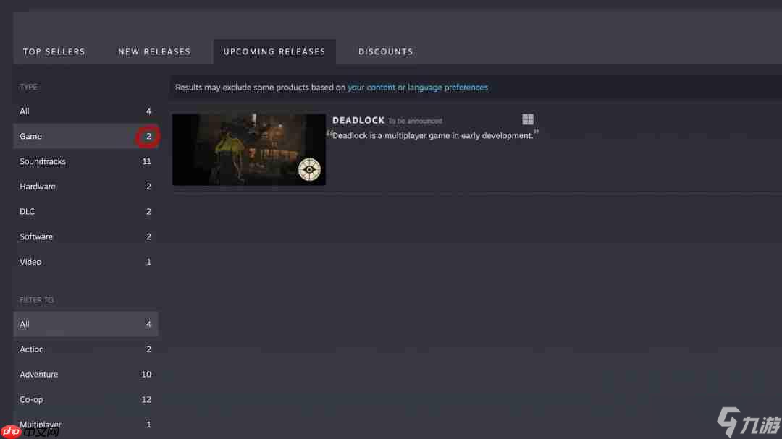Filter results by Software type

[85, 236]
